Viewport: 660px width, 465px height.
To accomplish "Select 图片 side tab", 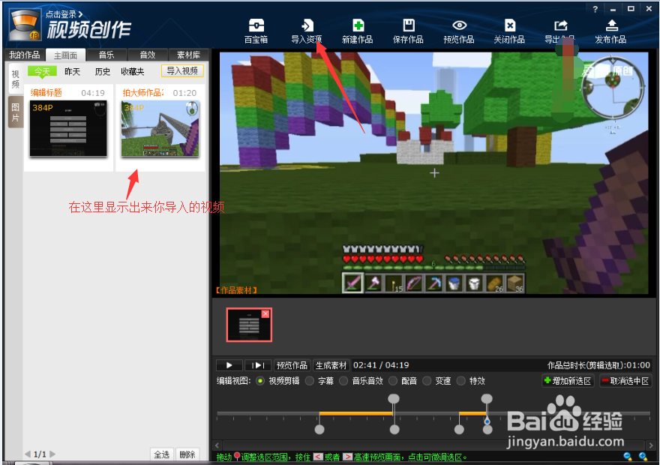I will [x=15, y=112].
